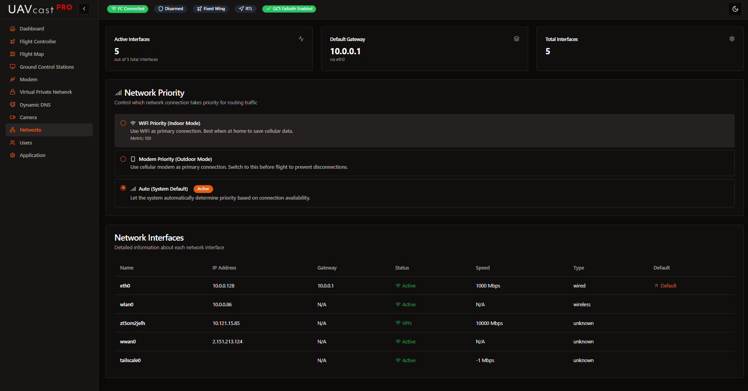Open Ground Control Stations page
The width and height of the screenshot is (748, 391).
(x=47, y=67)
